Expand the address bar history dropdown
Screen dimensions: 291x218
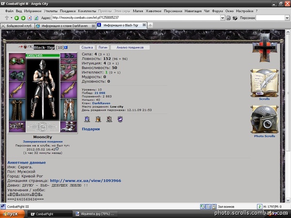223,18
